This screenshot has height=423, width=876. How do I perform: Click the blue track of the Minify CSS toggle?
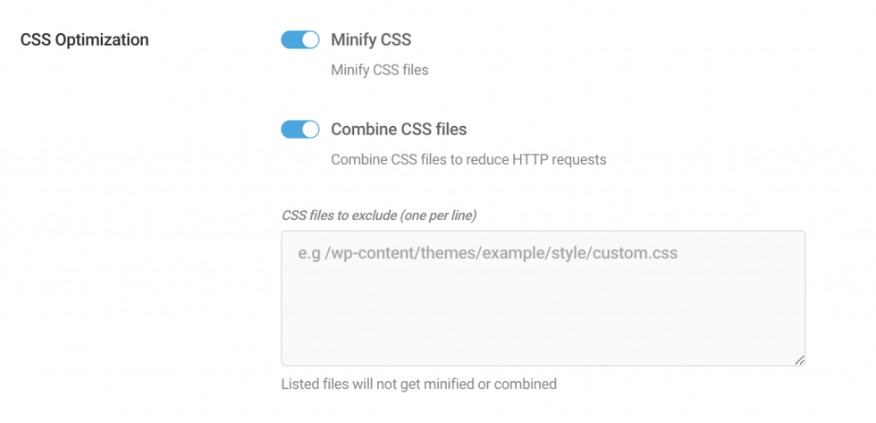291,39
